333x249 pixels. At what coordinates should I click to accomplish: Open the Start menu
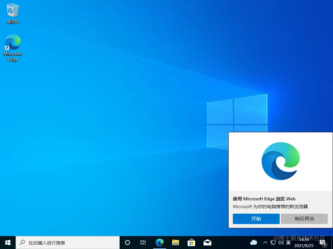click(7, 242)
